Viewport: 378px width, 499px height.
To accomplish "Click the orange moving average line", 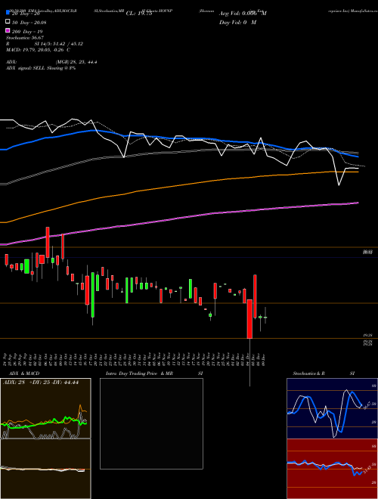I will [x=179, y=186].
